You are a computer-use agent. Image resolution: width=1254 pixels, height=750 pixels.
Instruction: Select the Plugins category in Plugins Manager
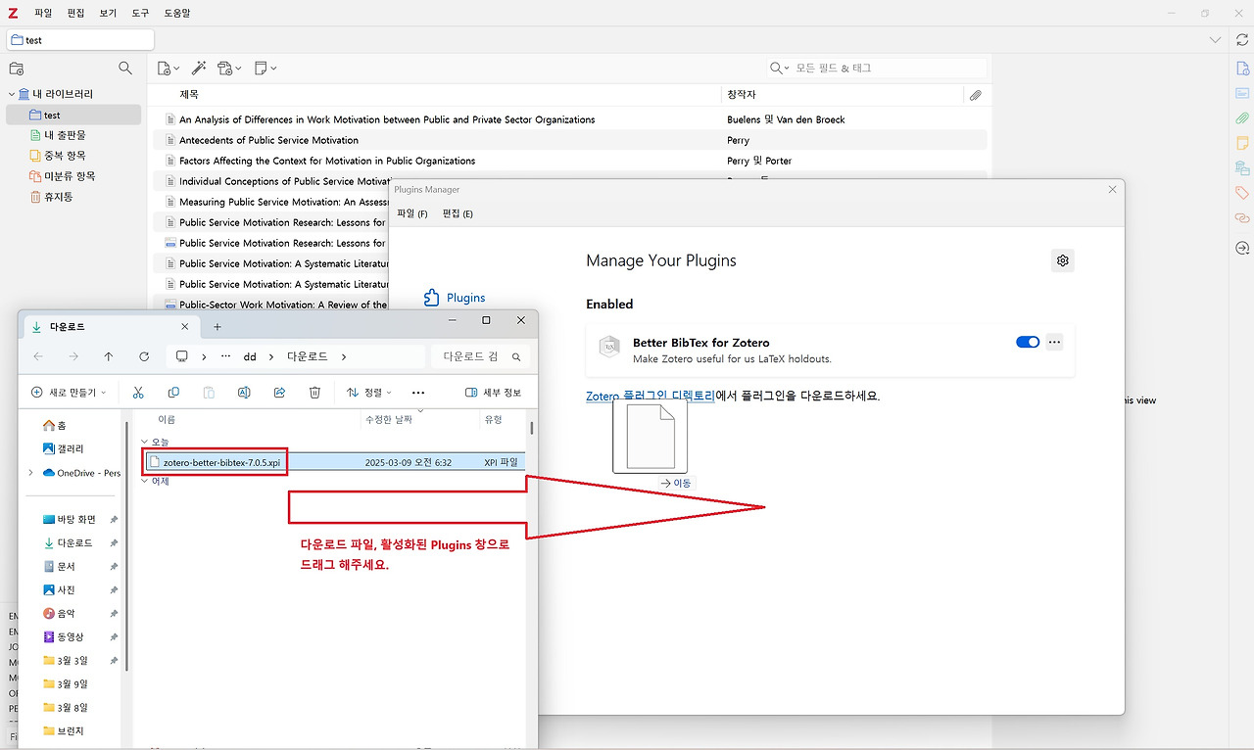click(x=455, y=298)
